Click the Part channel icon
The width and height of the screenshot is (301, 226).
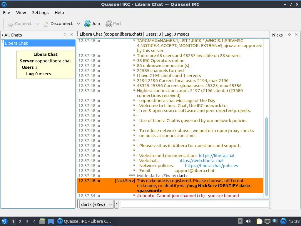tap(109, 24)
